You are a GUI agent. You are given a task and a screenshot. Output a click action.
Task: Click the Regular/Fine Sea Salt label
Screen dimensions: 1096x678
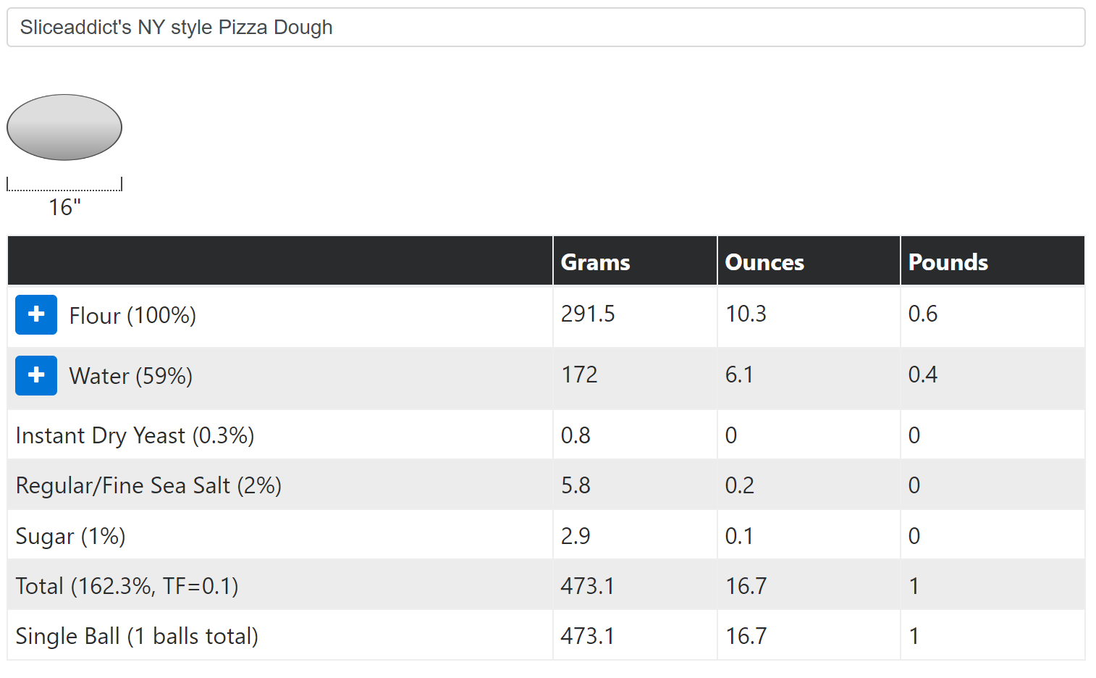click(148, 485)
